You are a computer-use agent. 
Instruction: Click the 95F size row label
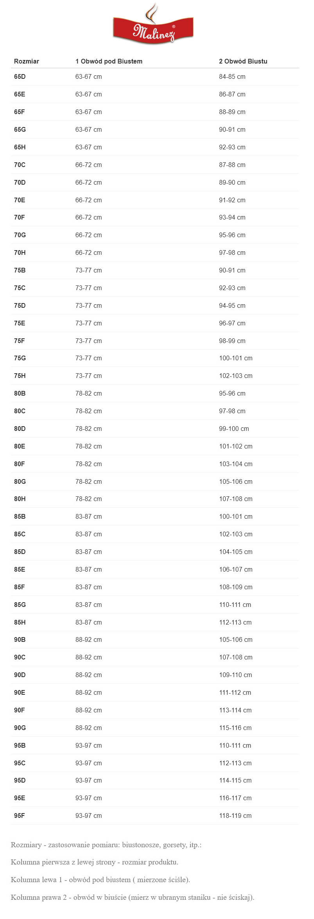click(x=19, y=815)
